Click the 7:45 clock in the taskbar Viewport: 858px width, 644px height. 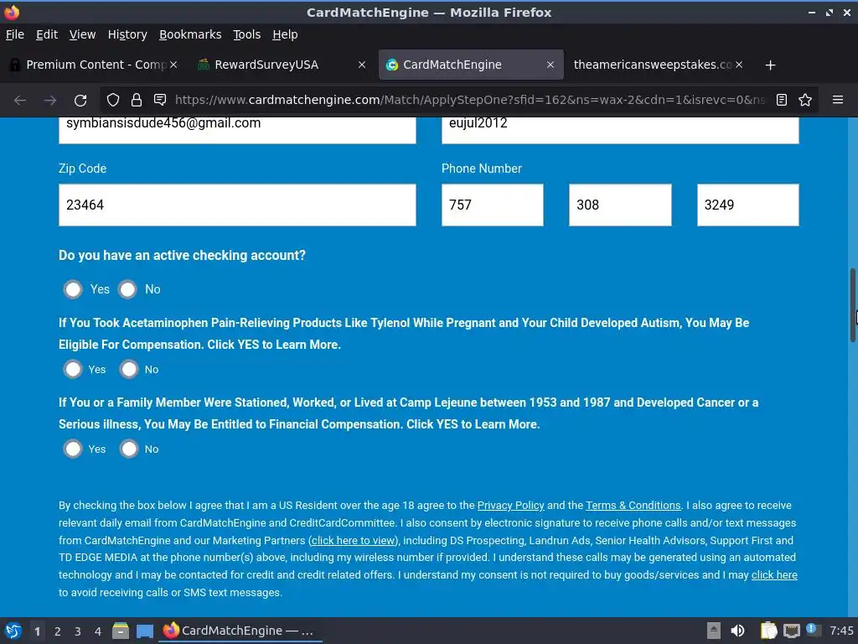[841, 631]
